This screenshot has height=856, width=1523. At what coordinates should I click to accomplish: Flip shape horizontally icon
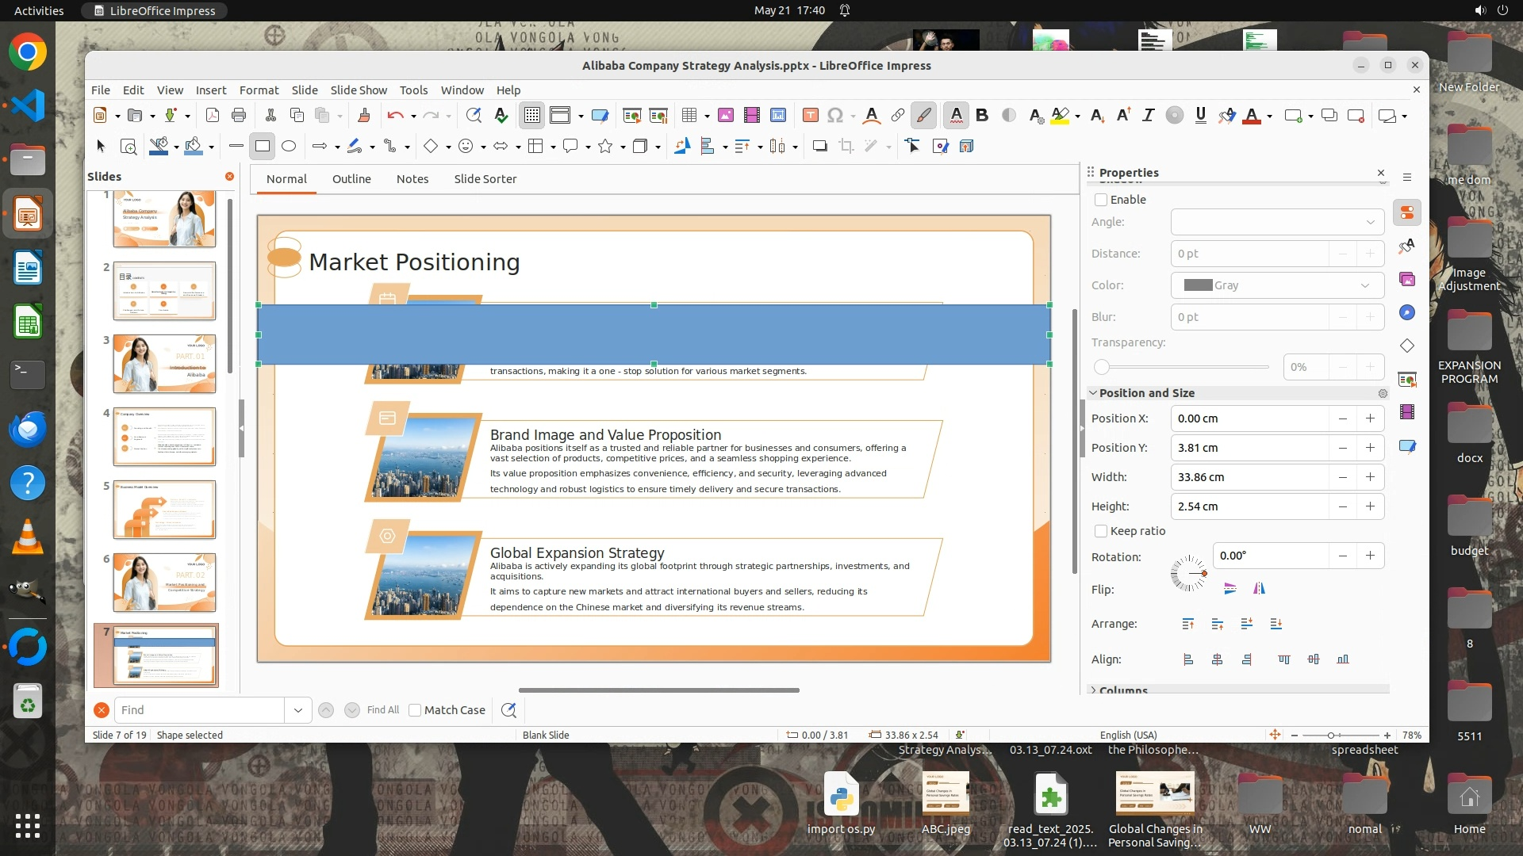[1259, 589]
